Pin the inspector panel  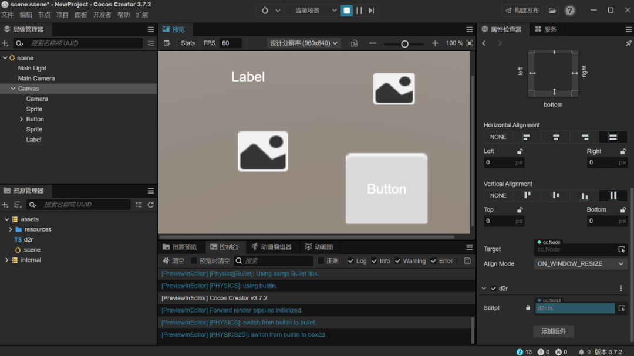(x=628, y=43)
